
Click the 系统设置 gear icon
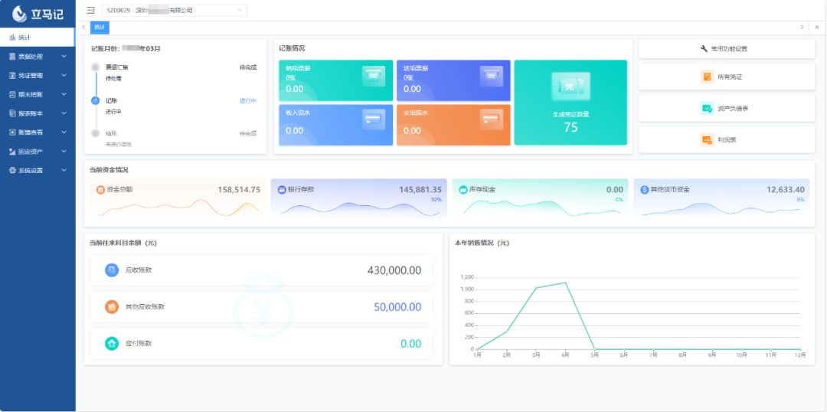pyautogui.click(x=12, y=171)
